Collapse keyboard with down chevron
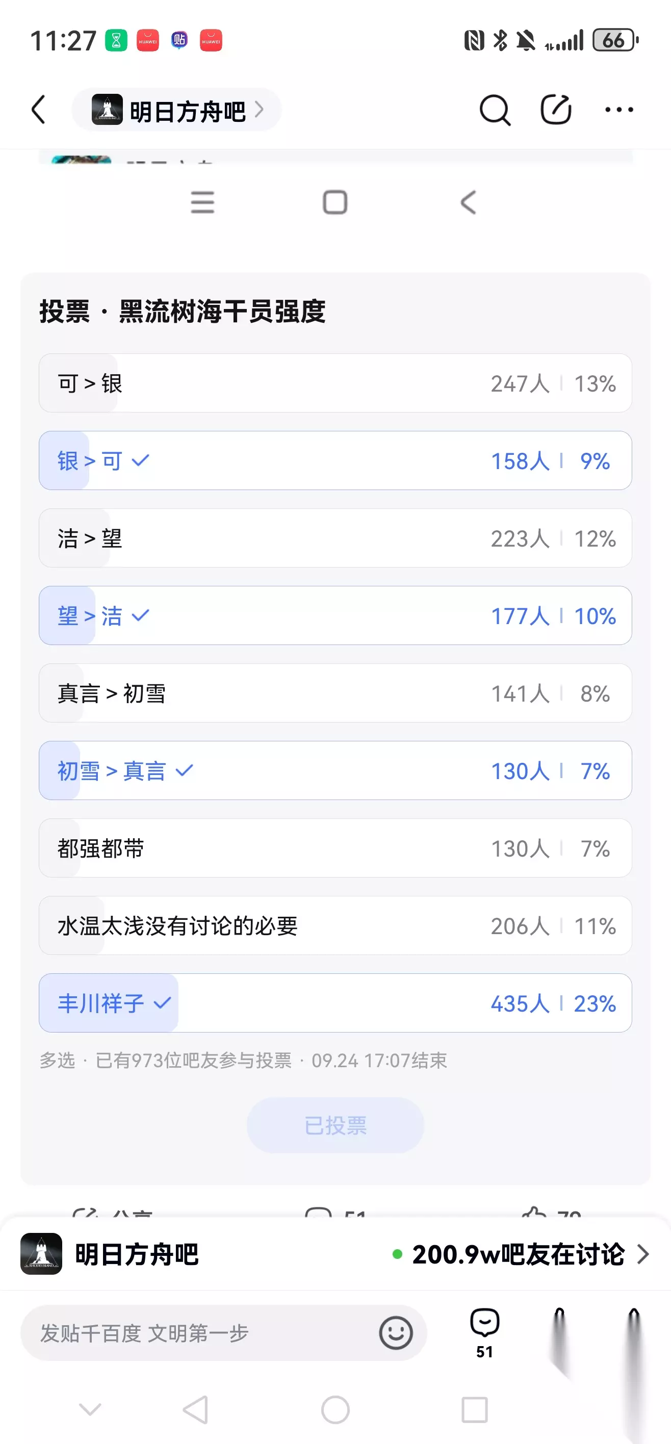This screenshot has height=1444, width=671. click(x=90, y=1409)
